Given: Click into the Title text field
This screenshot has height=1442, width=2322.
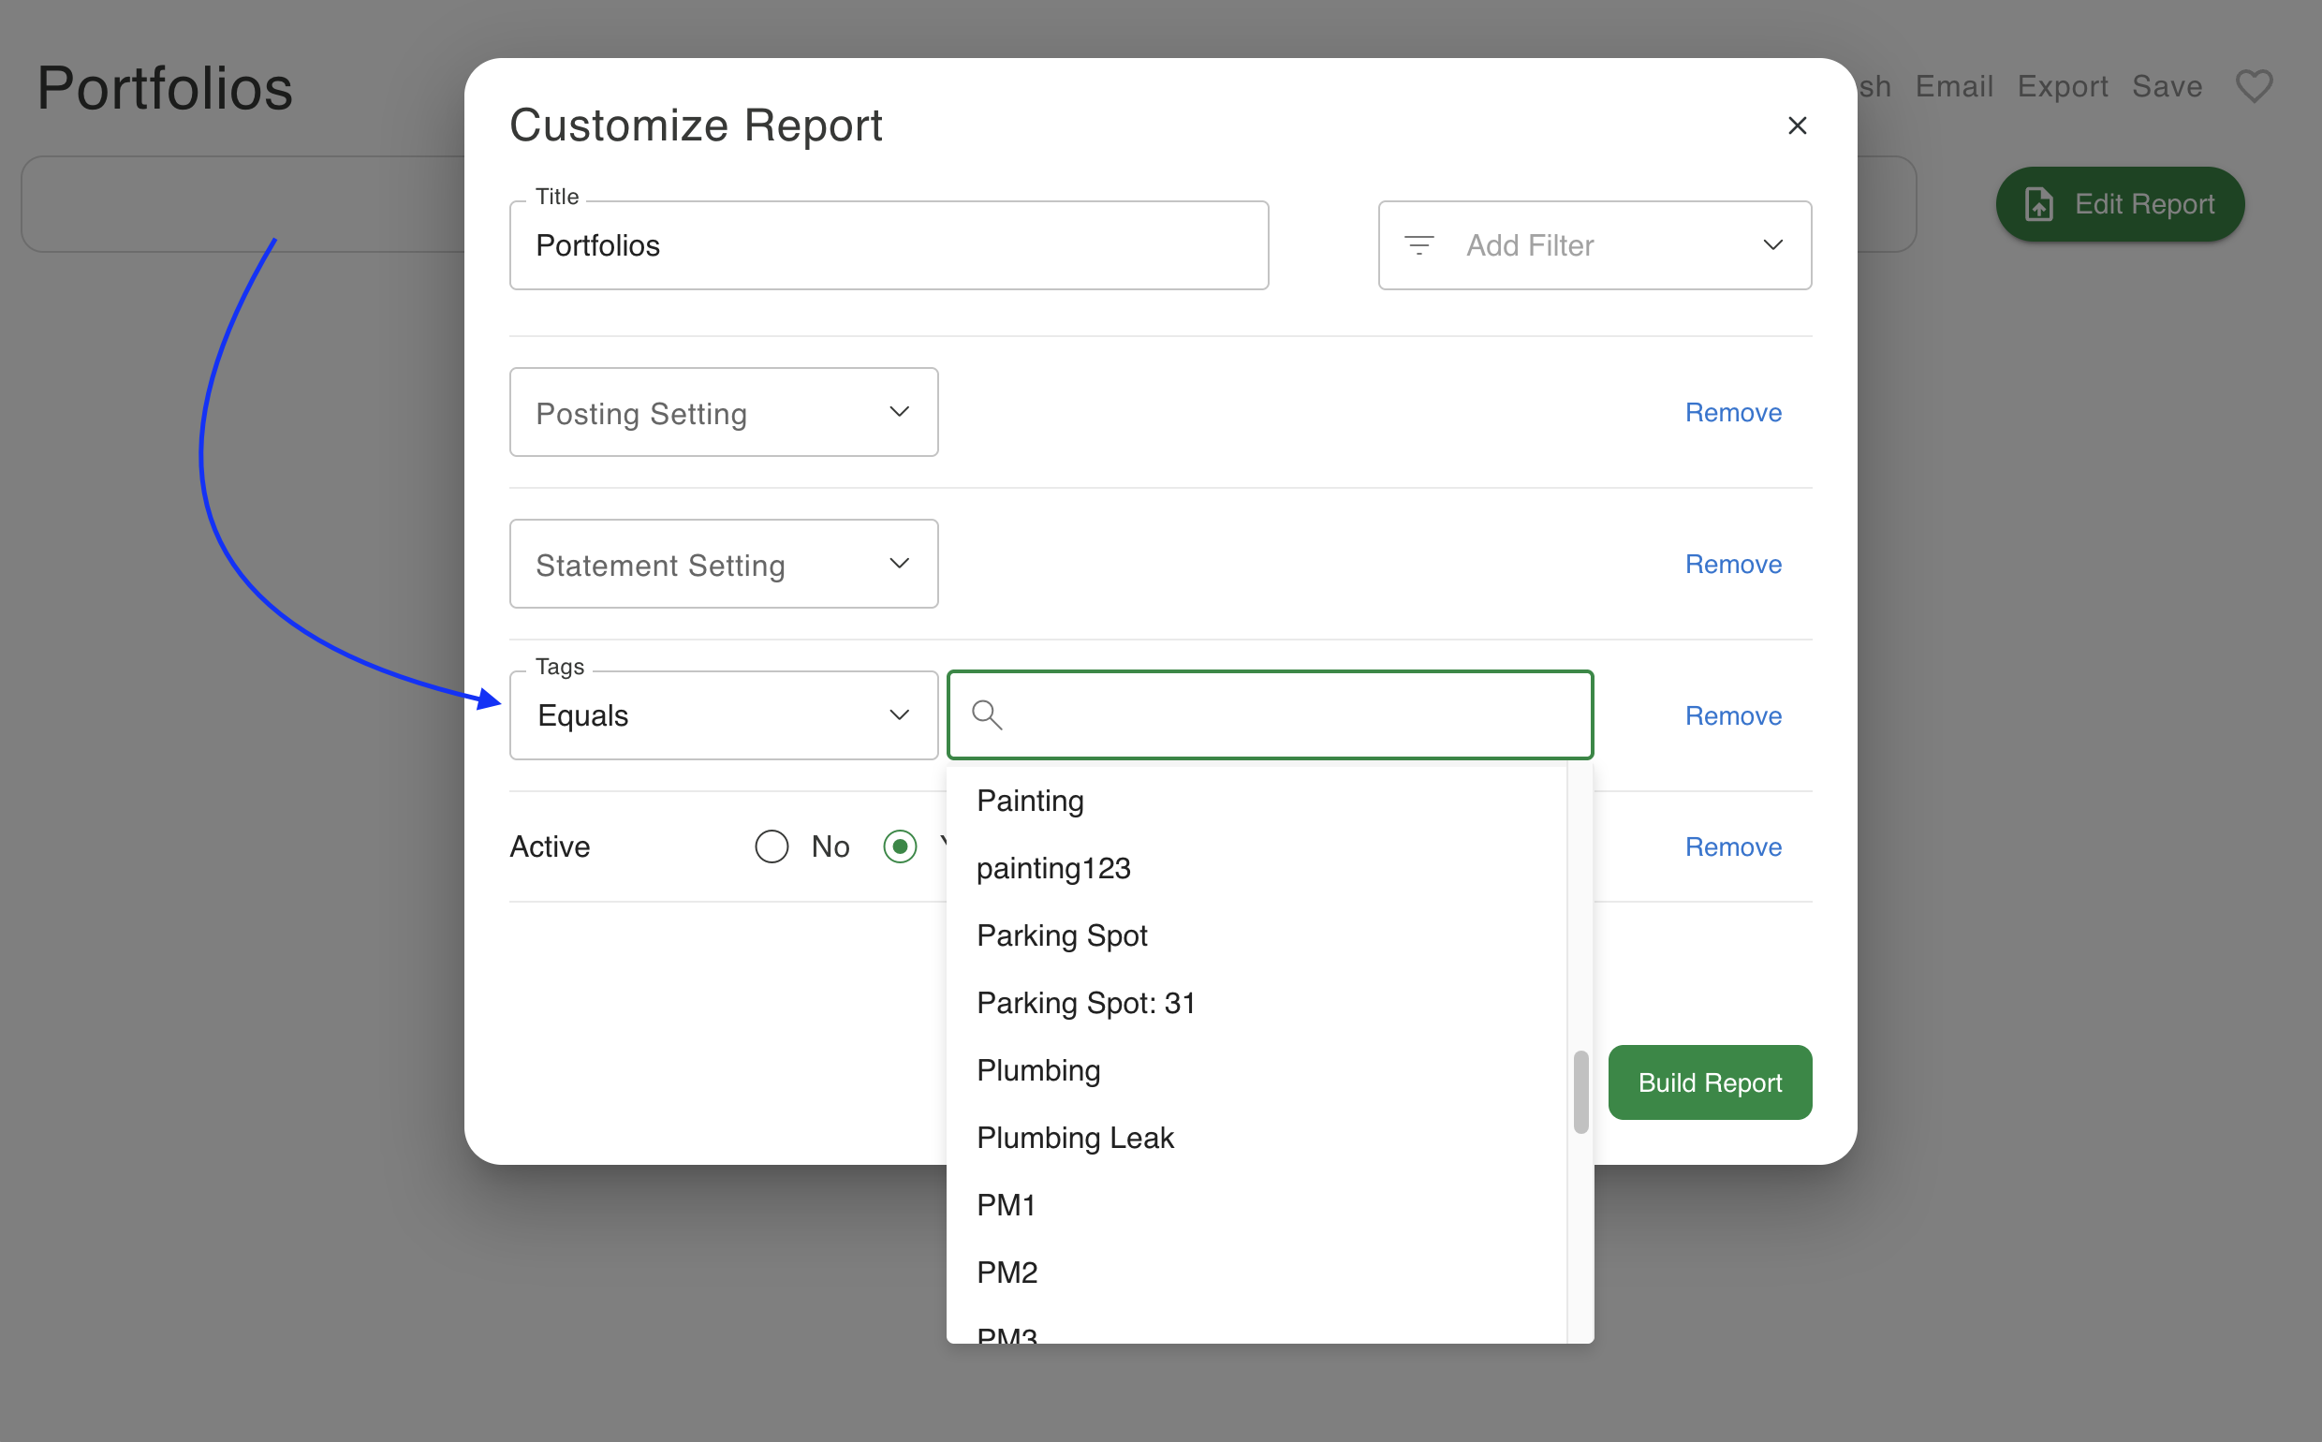Looking at the screenshot, I should click(x=888, y=245).
